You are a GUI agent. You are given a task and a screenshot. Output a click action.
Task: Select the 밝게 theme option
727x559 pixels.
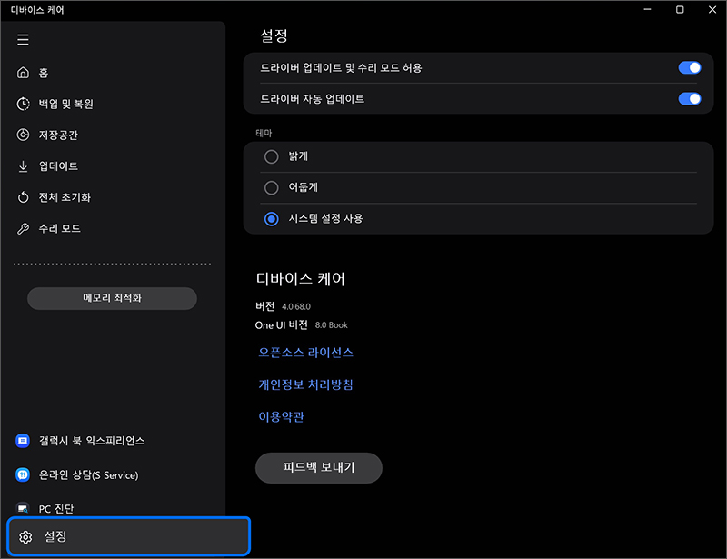271,156
